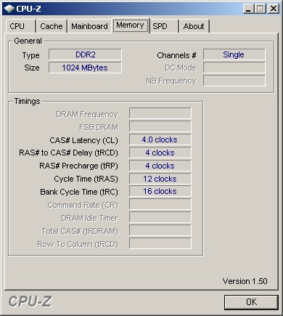Click the 'Type' label in General
This screenshot has width=283, height=316.
(30, 56)
